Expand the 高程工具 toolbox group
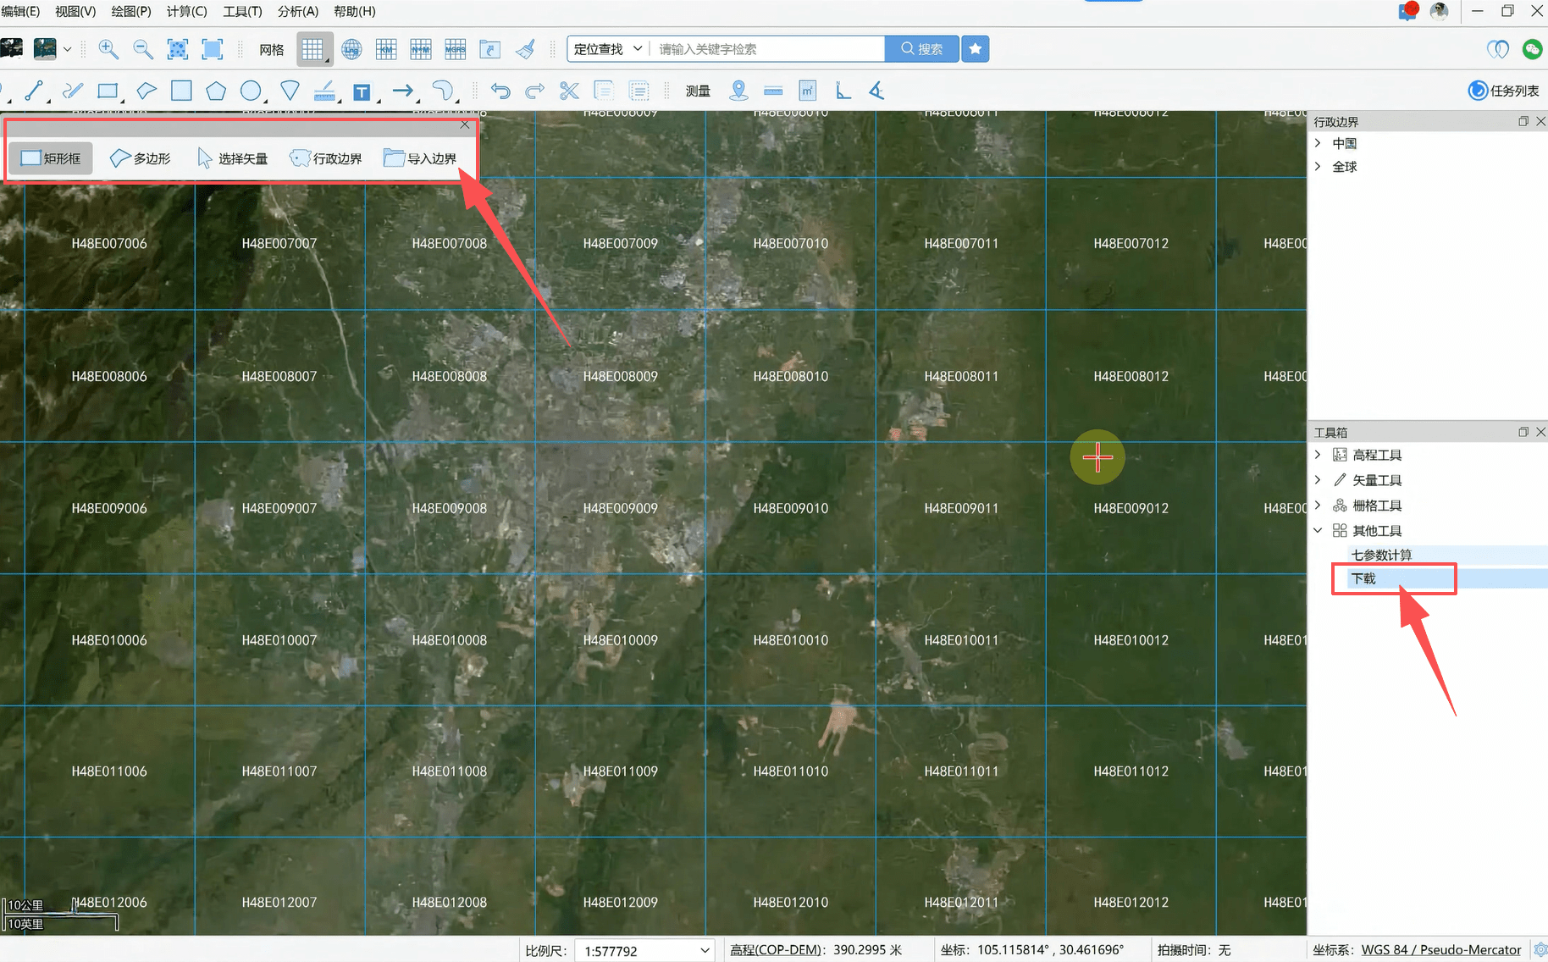The height and width of the screenshot is (962, 1548). 1318,455
